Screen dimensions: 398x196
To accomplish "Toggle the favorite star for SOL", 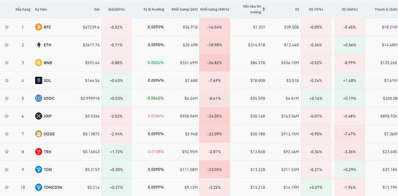I will click(7, 80).
